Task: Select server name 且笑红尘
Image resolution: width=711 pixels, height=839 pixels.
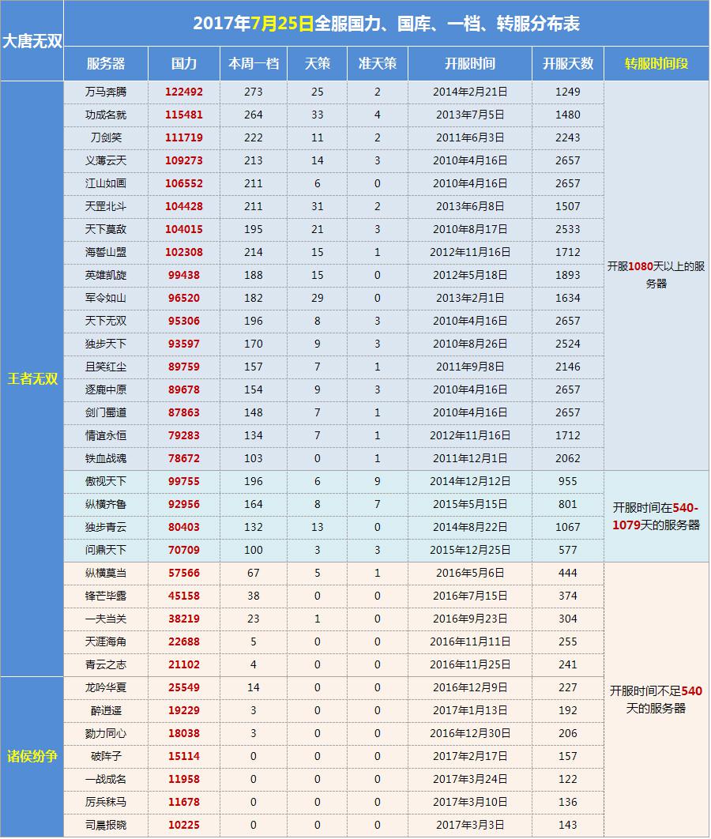Action: (x=106, y=367)
